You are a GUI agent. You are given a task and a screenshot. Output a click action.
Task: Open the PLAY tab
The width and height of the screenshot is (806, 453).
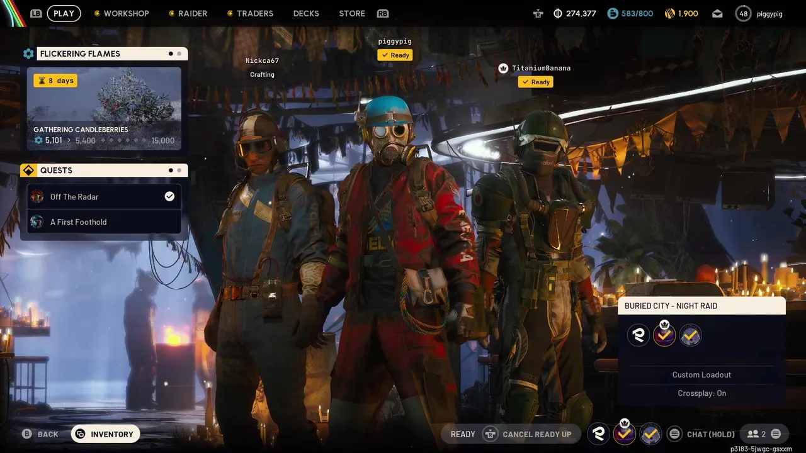coord(64,13)
